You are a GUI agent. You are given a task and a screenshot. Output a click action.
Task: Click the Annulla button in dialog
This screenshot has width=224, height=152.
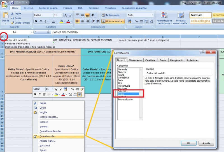[x=206, y=143]
